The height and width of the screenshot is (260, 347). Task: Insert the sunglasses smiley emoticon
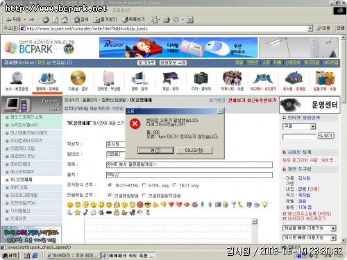tap(148, 205)
